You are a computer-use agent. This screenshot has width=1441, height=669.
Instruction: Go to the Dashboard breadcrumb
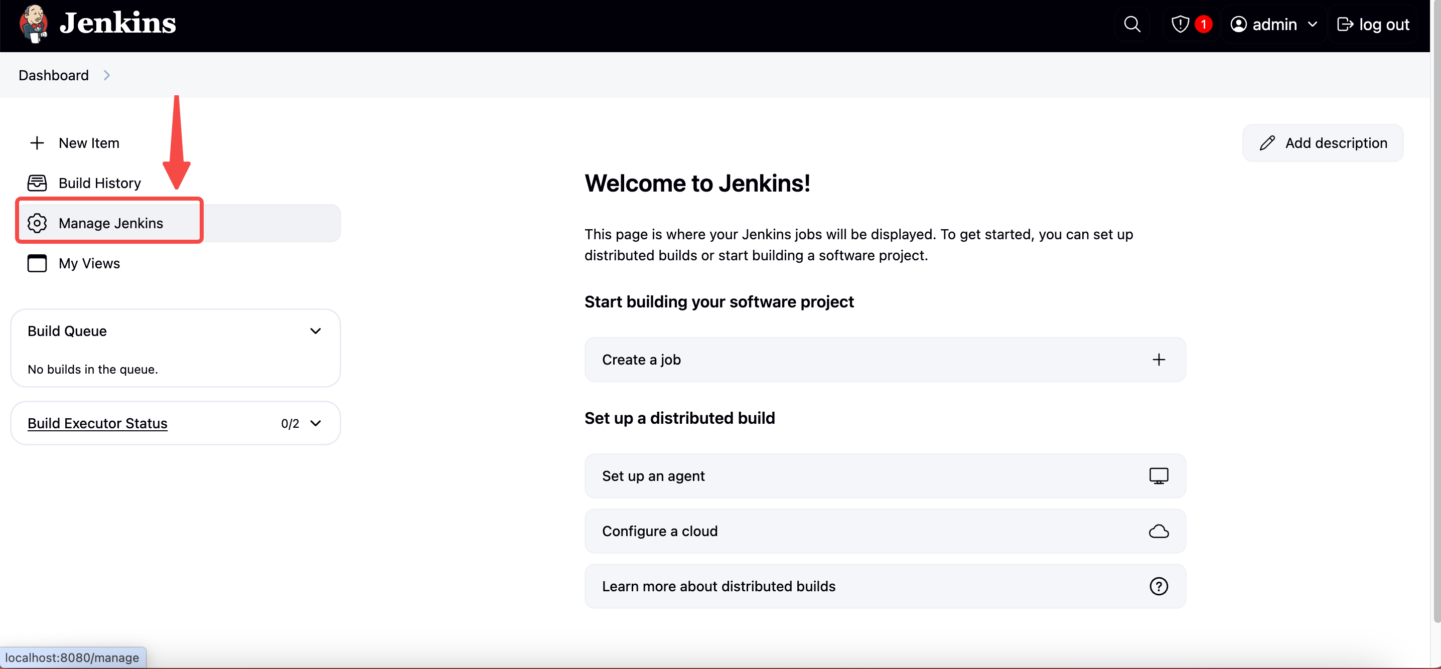coord(54,75)
